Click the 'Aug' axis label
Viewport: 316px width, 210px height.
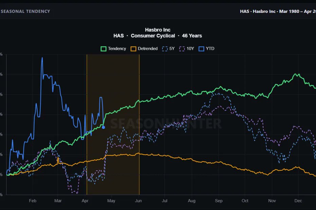pos(192,201)
